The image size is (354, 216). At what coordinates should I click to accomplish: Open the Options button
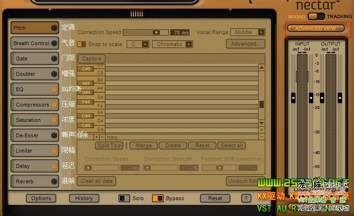[x=41, y=198]
